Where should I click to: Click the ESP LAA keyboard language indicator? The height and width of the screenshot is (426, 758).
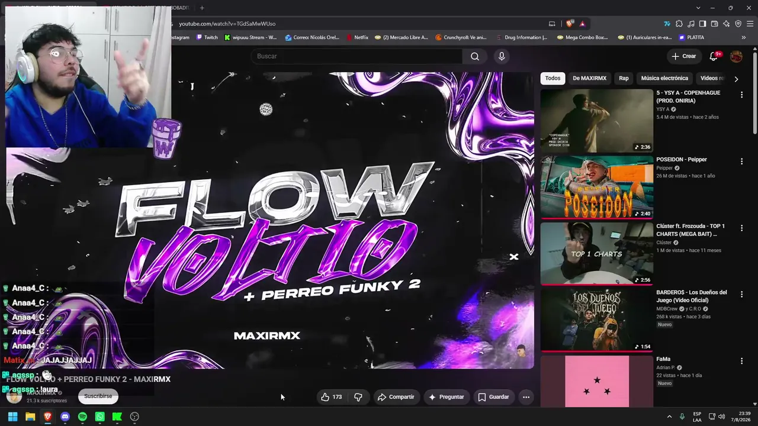(x=697, y=417)
